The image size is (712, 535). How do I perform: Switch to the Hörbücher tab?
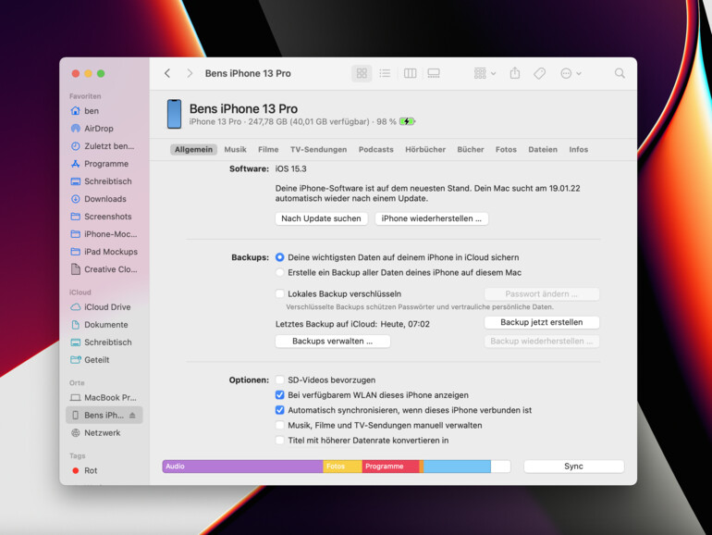(425, 150)
